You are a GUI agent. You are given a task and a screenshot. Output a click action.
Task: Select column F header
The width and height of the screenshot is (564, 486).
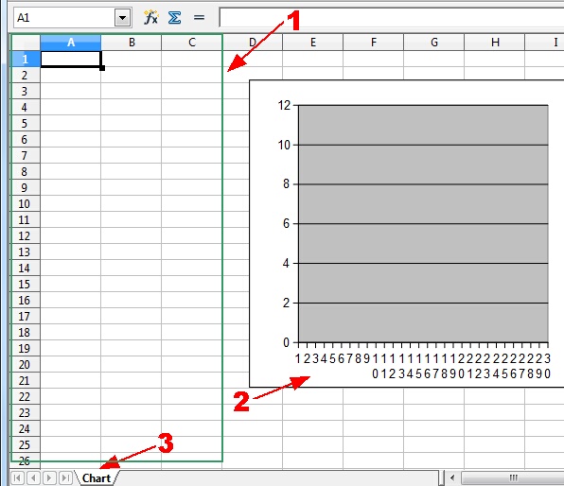pos(374,43)
